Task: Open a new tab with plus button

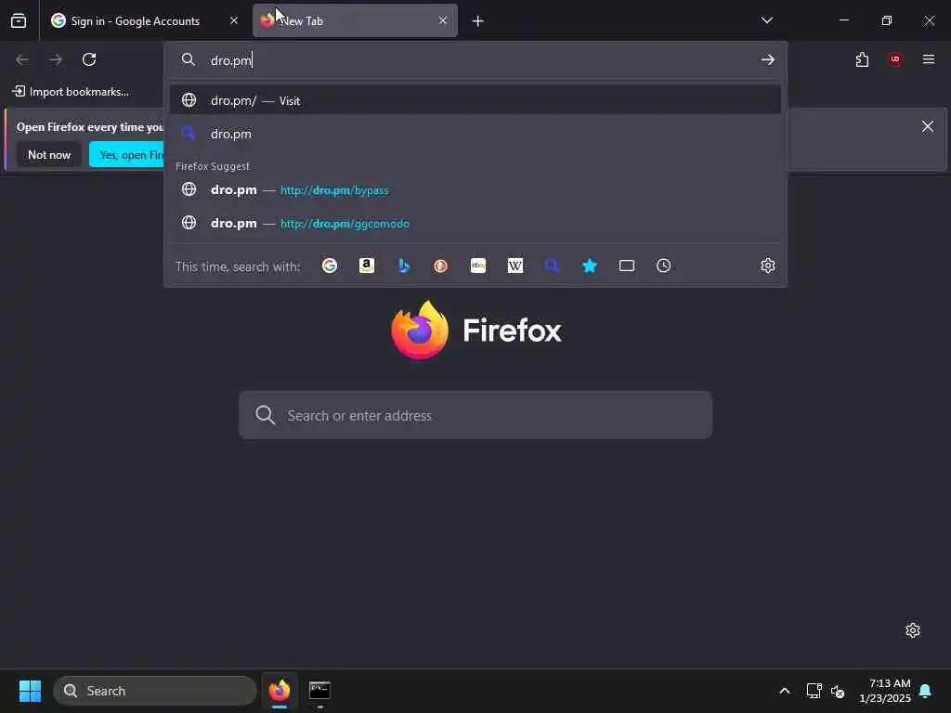Action: click(x=478, y=21)
